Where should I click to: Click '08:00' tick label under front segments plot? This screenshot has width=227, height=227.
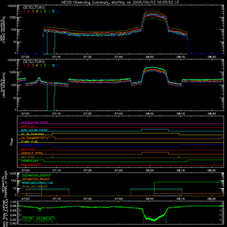[150, 57]
